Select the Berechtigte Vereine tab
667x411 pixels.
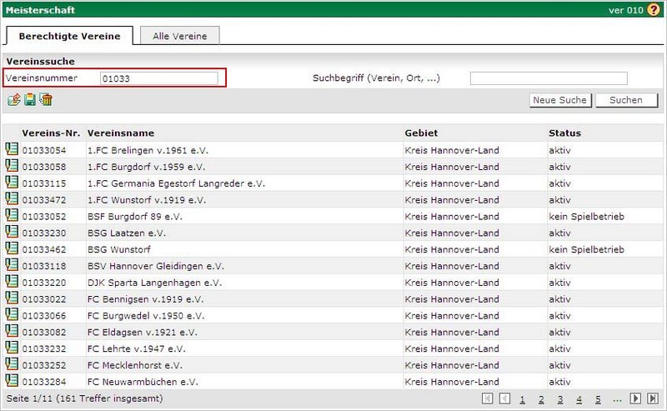[69, 35]
